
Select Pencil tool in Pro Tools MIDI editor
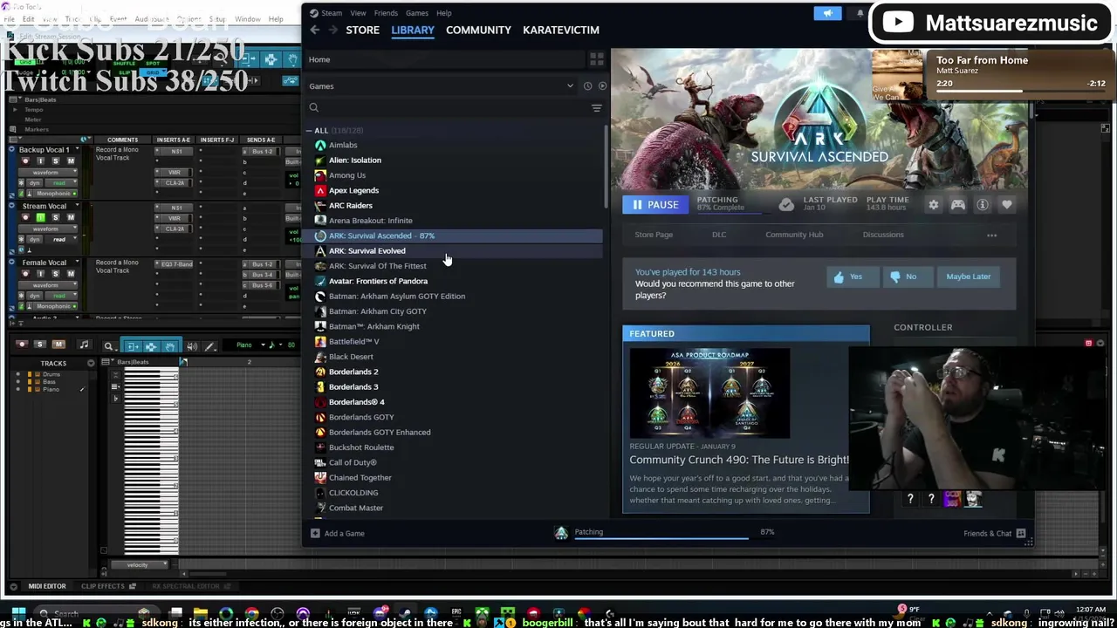[x=210, y=346]
